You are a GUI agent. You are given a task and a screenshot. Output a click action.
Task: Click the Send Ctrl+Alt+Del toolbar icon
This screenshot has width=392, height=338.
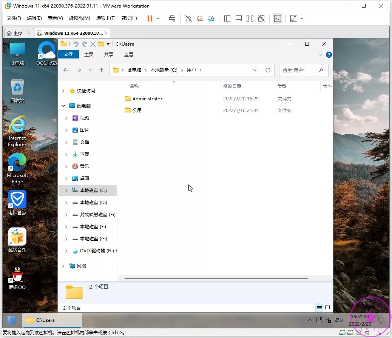[172, 18]
